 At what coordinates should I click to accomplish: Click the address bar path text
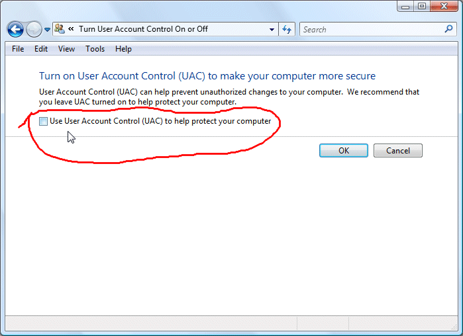point(144,29)
